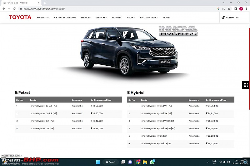
Task: Select Innova Hycross Hybrid ZX grade
Action: (x=154, y=136)
